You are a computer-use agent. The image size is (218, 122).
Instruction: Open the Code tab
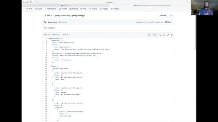click(x=29, y=9)
